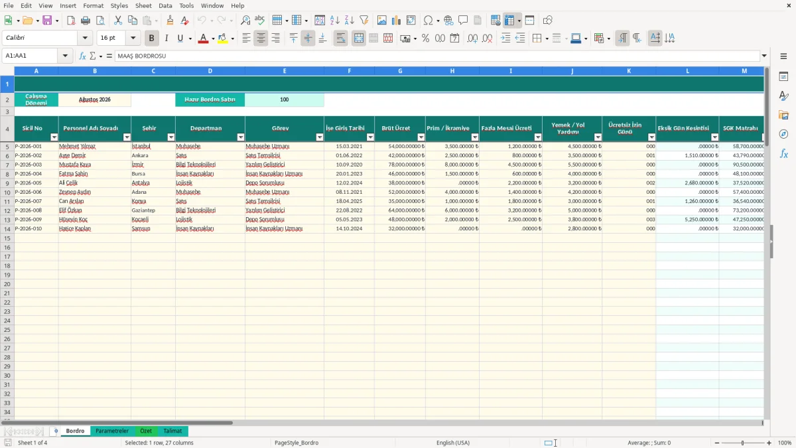Viewport: 796px width, 448px height.
Task: Click the zoom slider handle
Action: 742,443
